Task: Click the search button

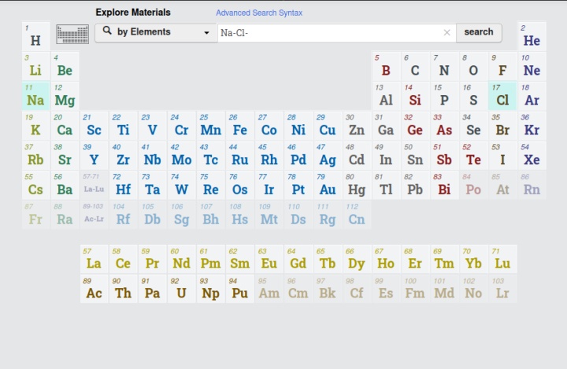Action: coord(479,32)
